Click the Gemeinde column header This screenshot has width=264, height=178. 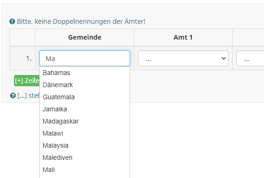85,37
